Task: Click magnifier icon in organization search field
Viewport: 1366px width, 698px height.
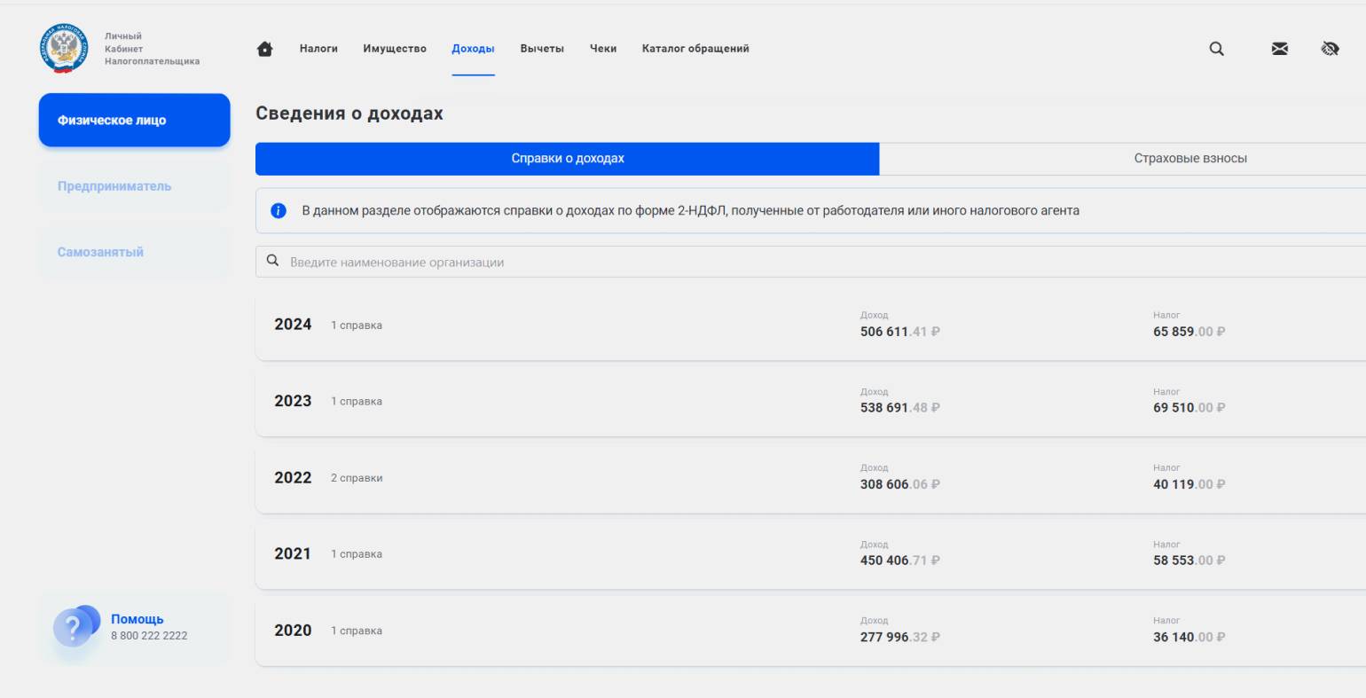Action: [273, 262]
